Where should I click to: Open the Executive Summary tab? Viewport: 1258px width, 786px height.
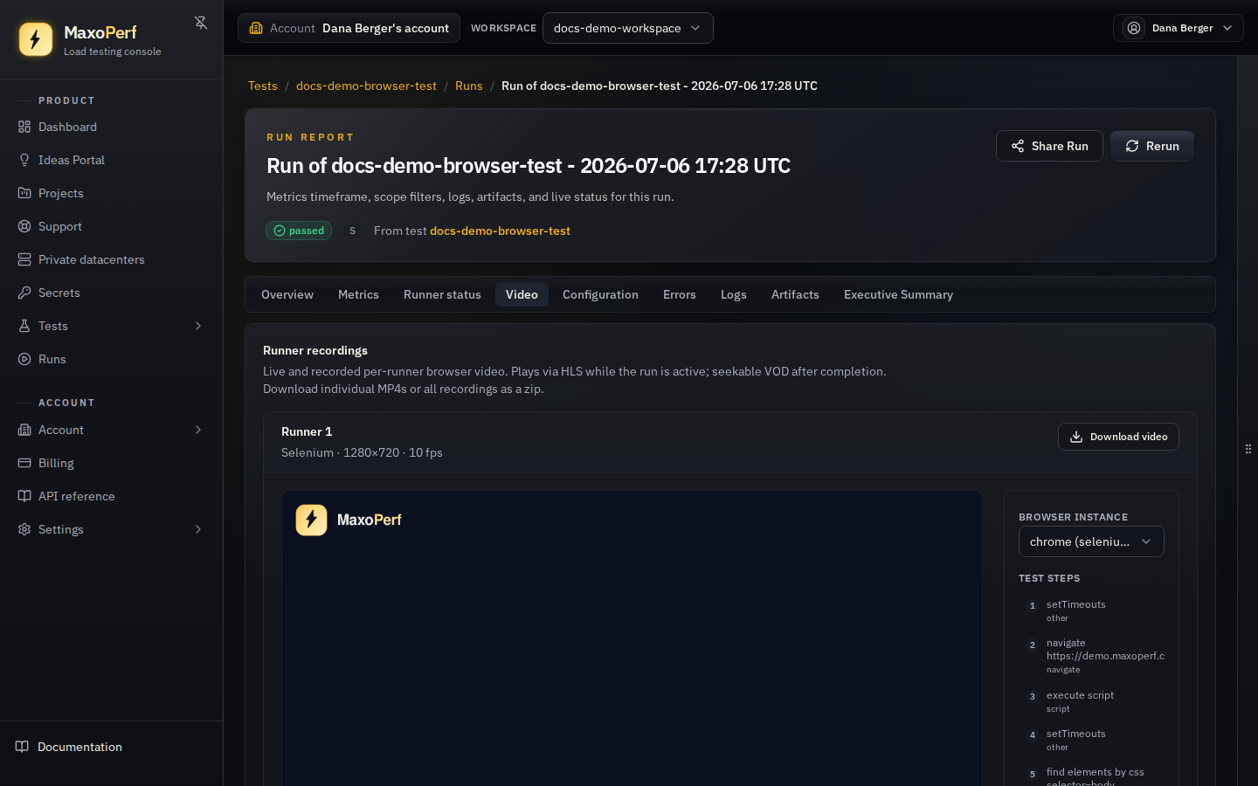(x=898, y=294)
